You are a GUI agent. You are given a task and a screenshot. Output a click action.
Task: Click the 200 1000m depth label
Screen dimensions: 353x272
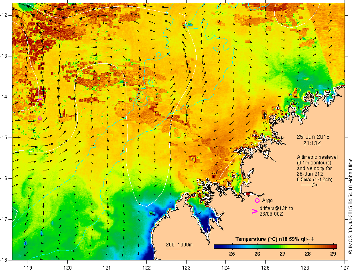click(x=179, y=245)
